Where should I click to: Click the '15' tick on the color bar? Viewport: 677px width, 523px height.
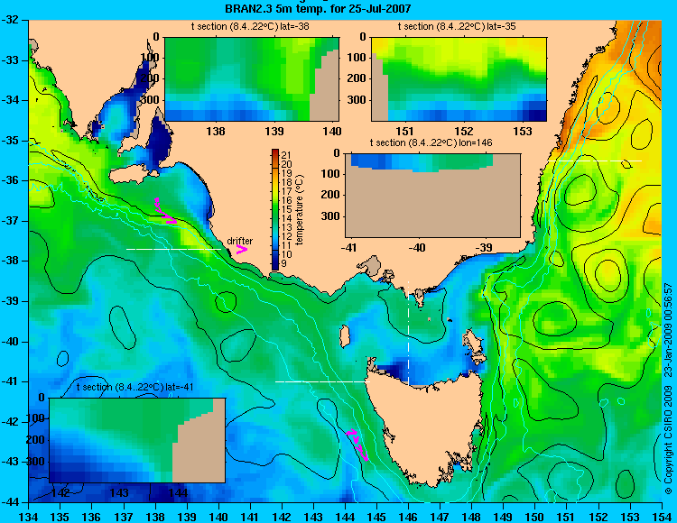point(286,209)
